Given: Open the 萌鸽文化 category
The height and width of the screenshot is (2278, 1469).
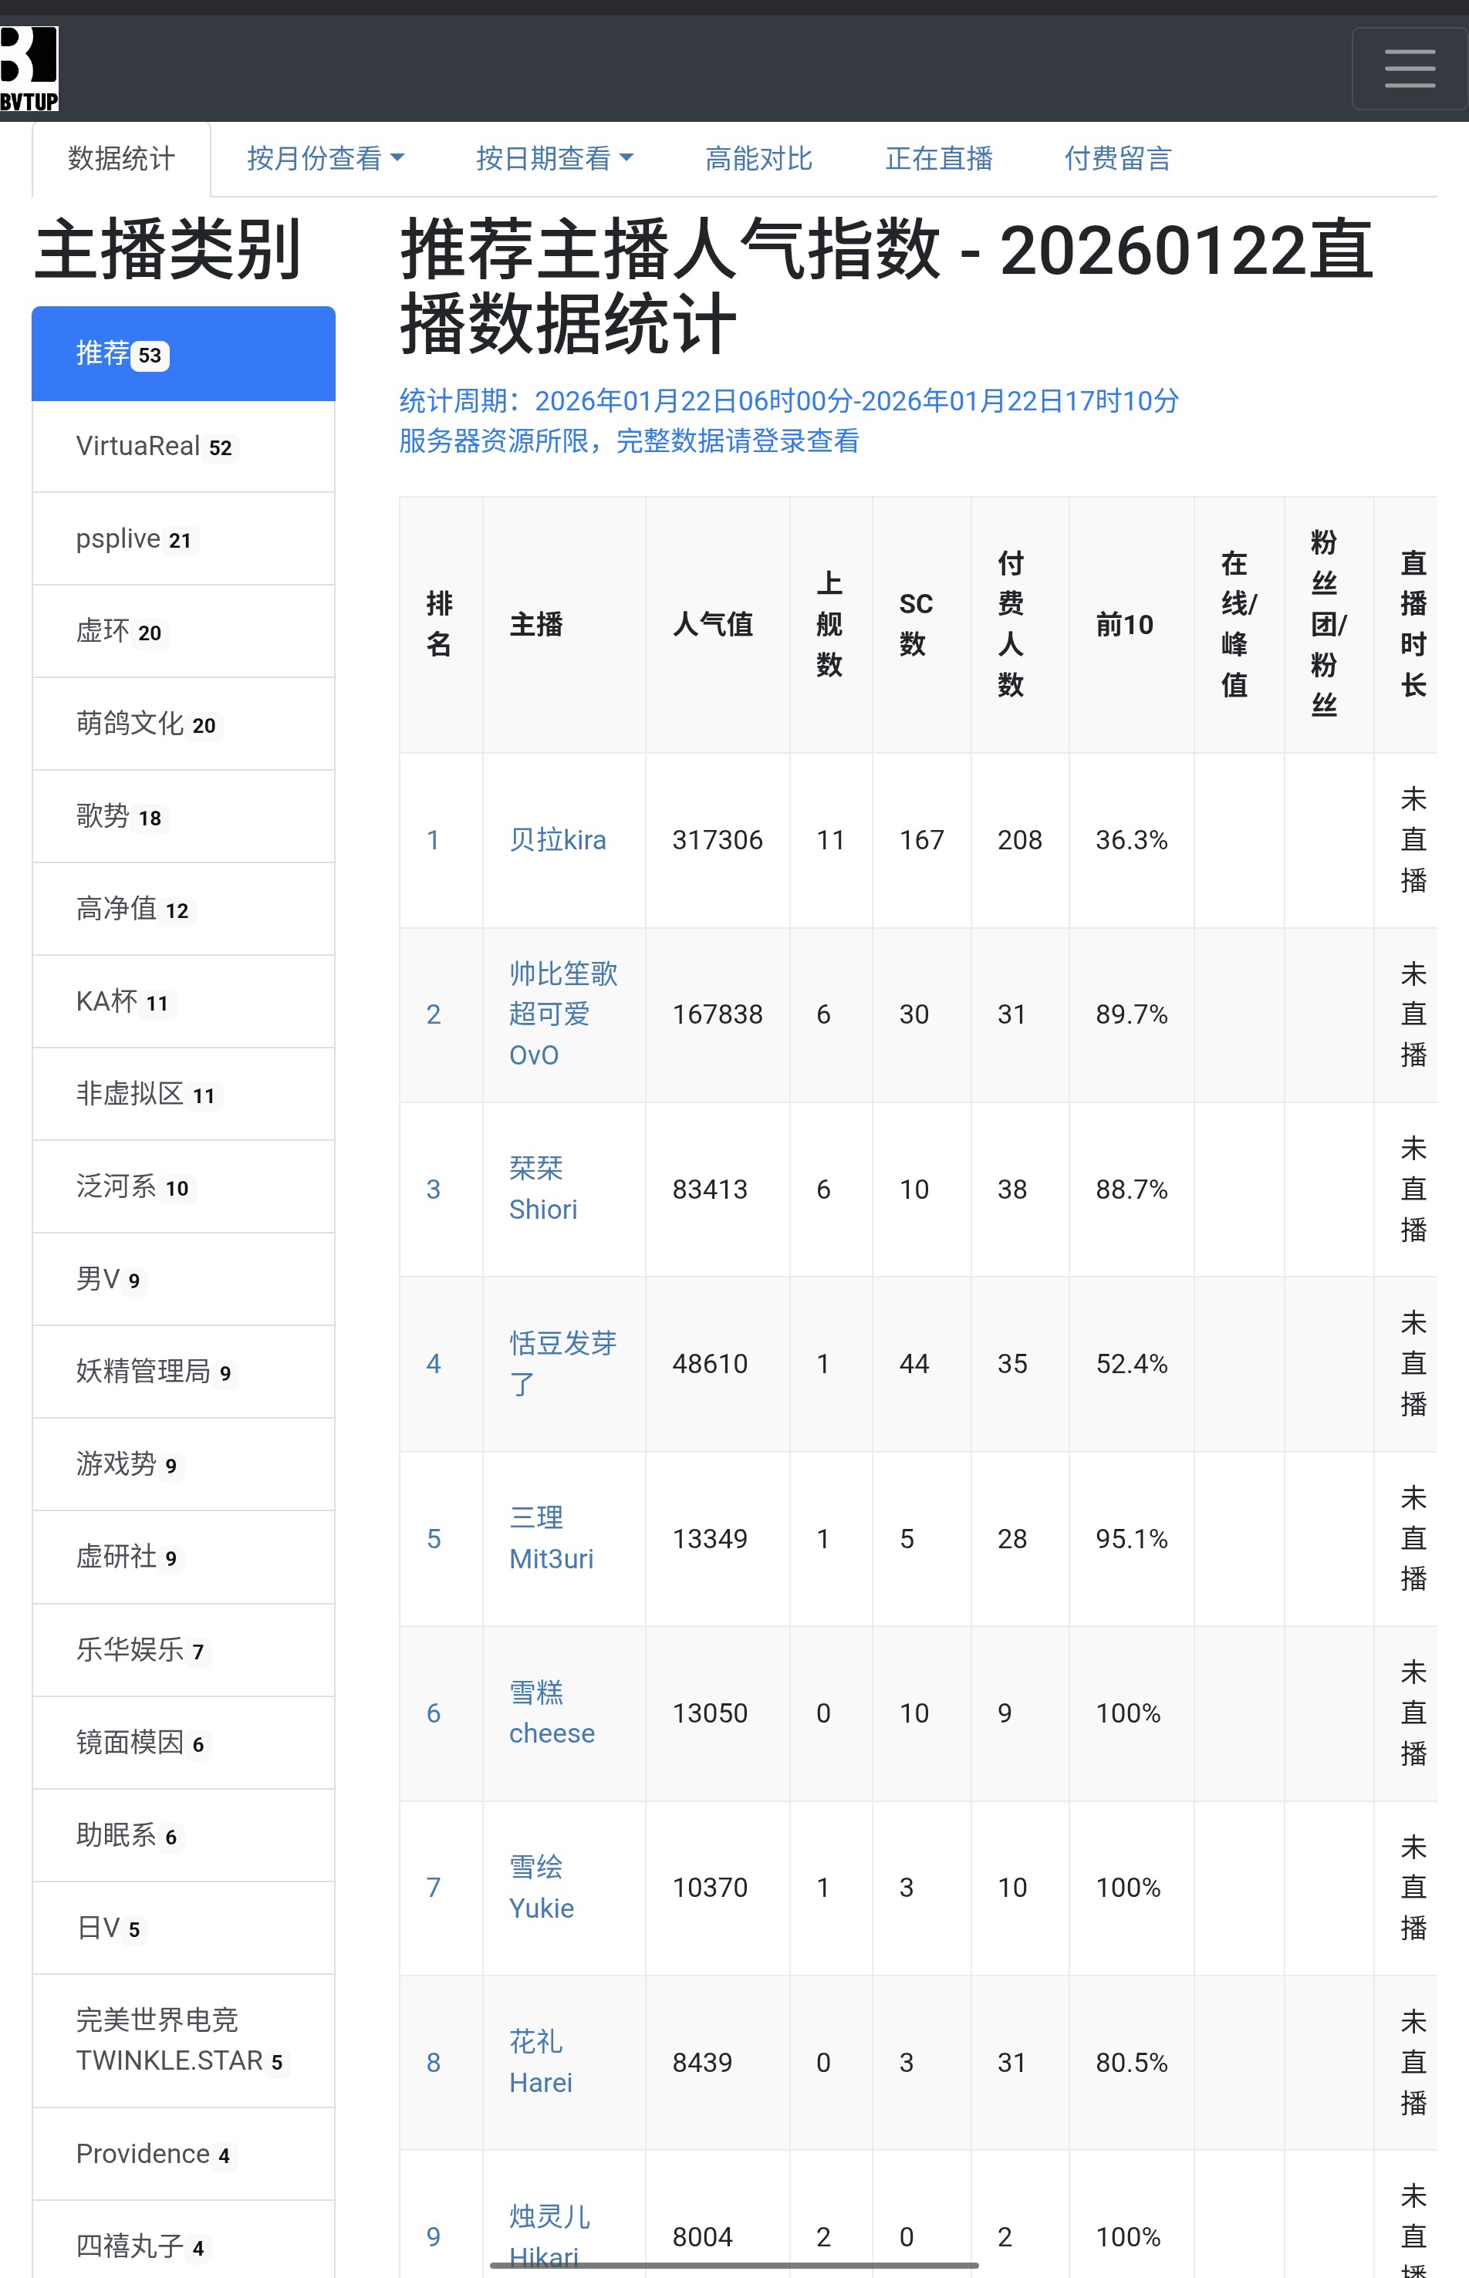Looking at the screenshot, I should (183, 724).
